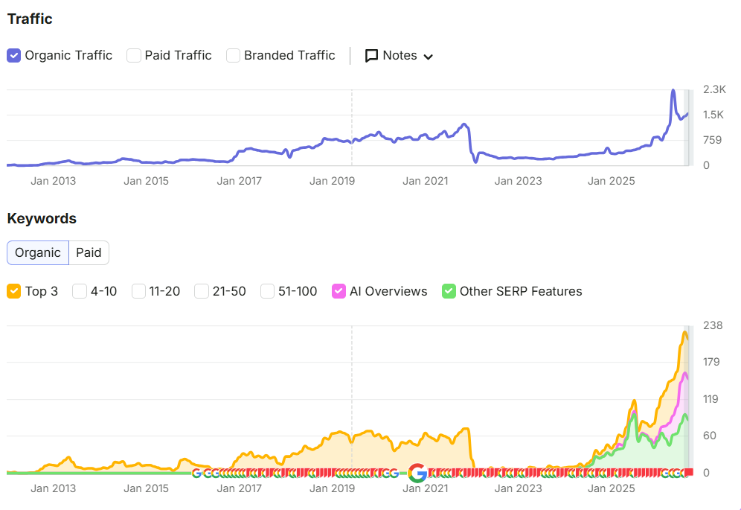Click Jan 2025 label under Keywords chart
Image resolution: width=741 pixels, height=510 pixels.
611,488
